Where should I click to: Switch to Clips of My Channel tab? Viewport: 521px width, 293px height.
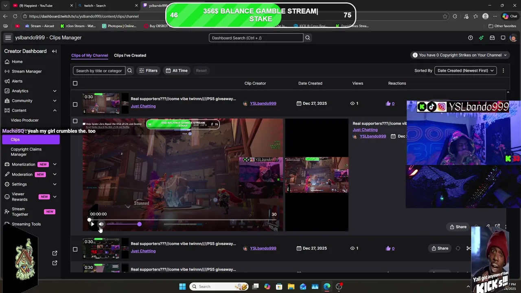pos(90,55)
